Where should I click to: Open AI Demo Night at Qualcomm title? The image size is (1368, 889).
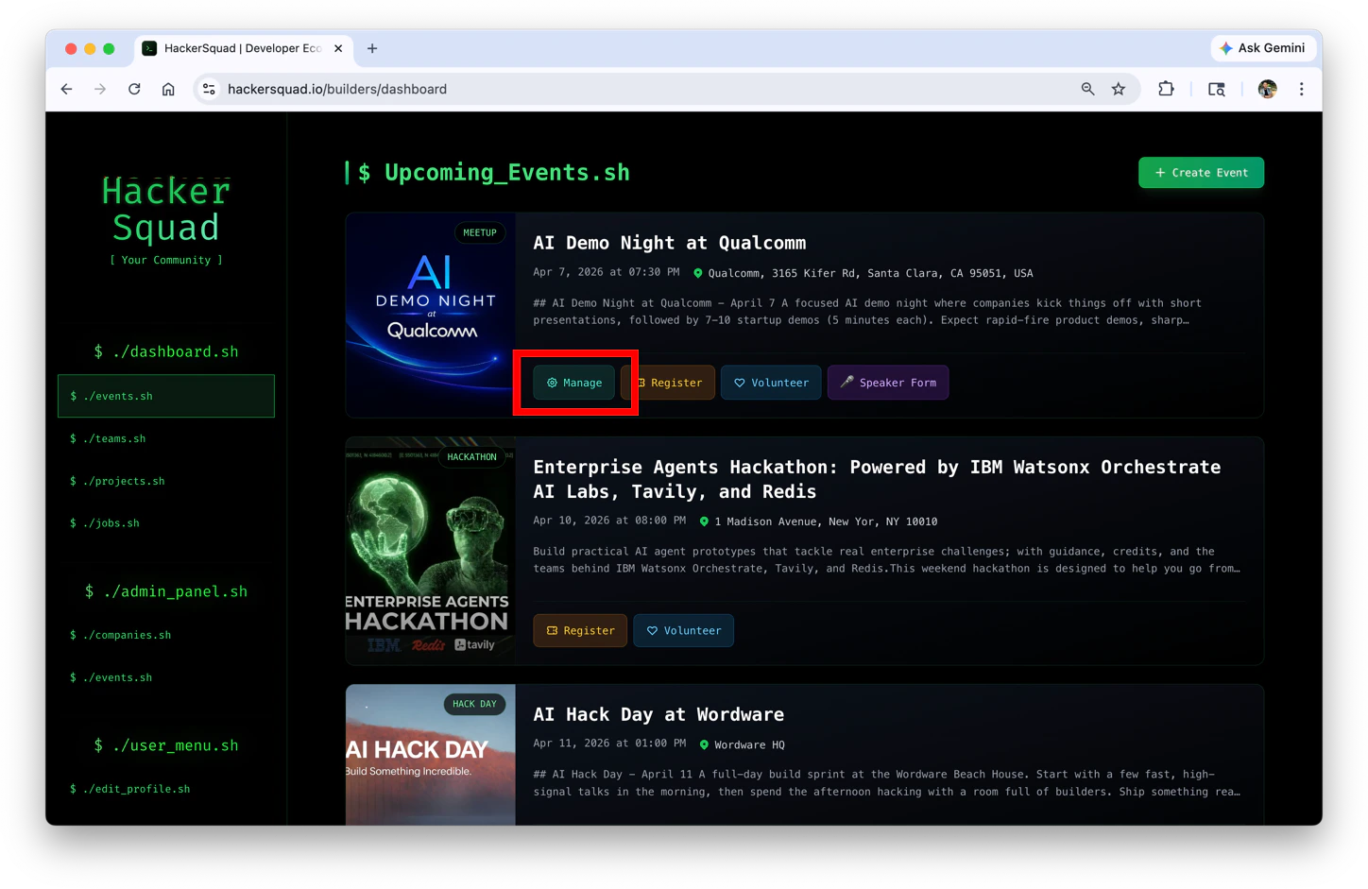pos(669,243)
